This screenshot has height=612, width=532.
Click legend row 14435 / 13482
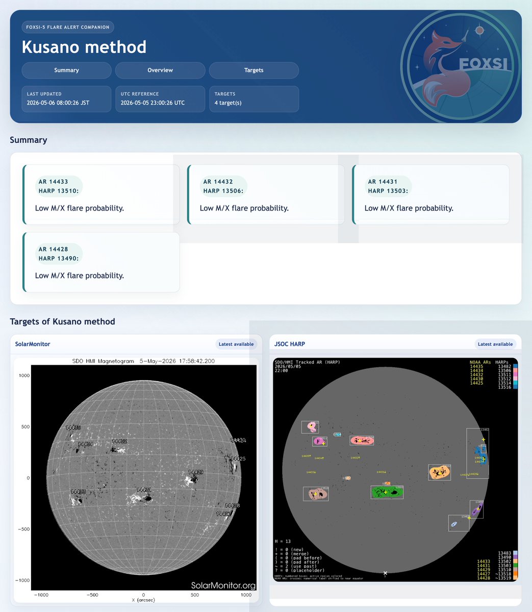(x=493, y=366)
